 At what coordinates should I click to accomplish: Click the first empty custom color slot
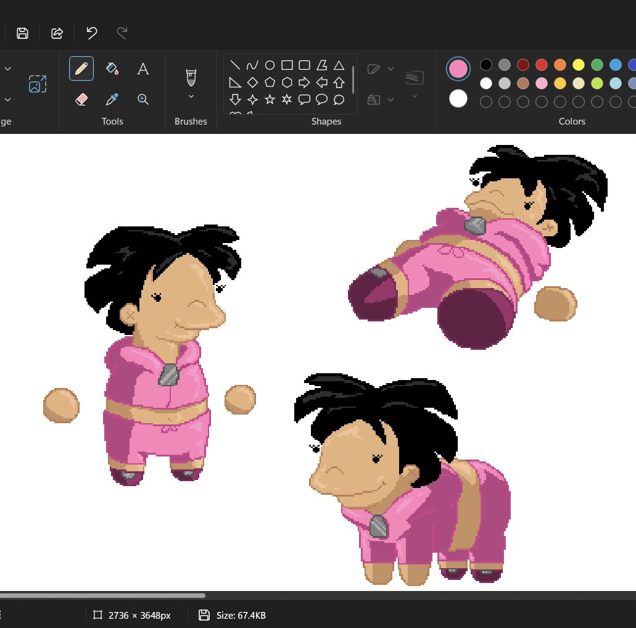point(486,102)
